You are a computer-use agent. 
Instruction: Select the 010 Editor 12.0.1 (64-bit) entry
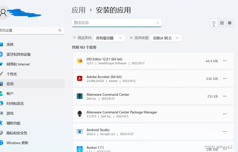[x=153, y=61]
